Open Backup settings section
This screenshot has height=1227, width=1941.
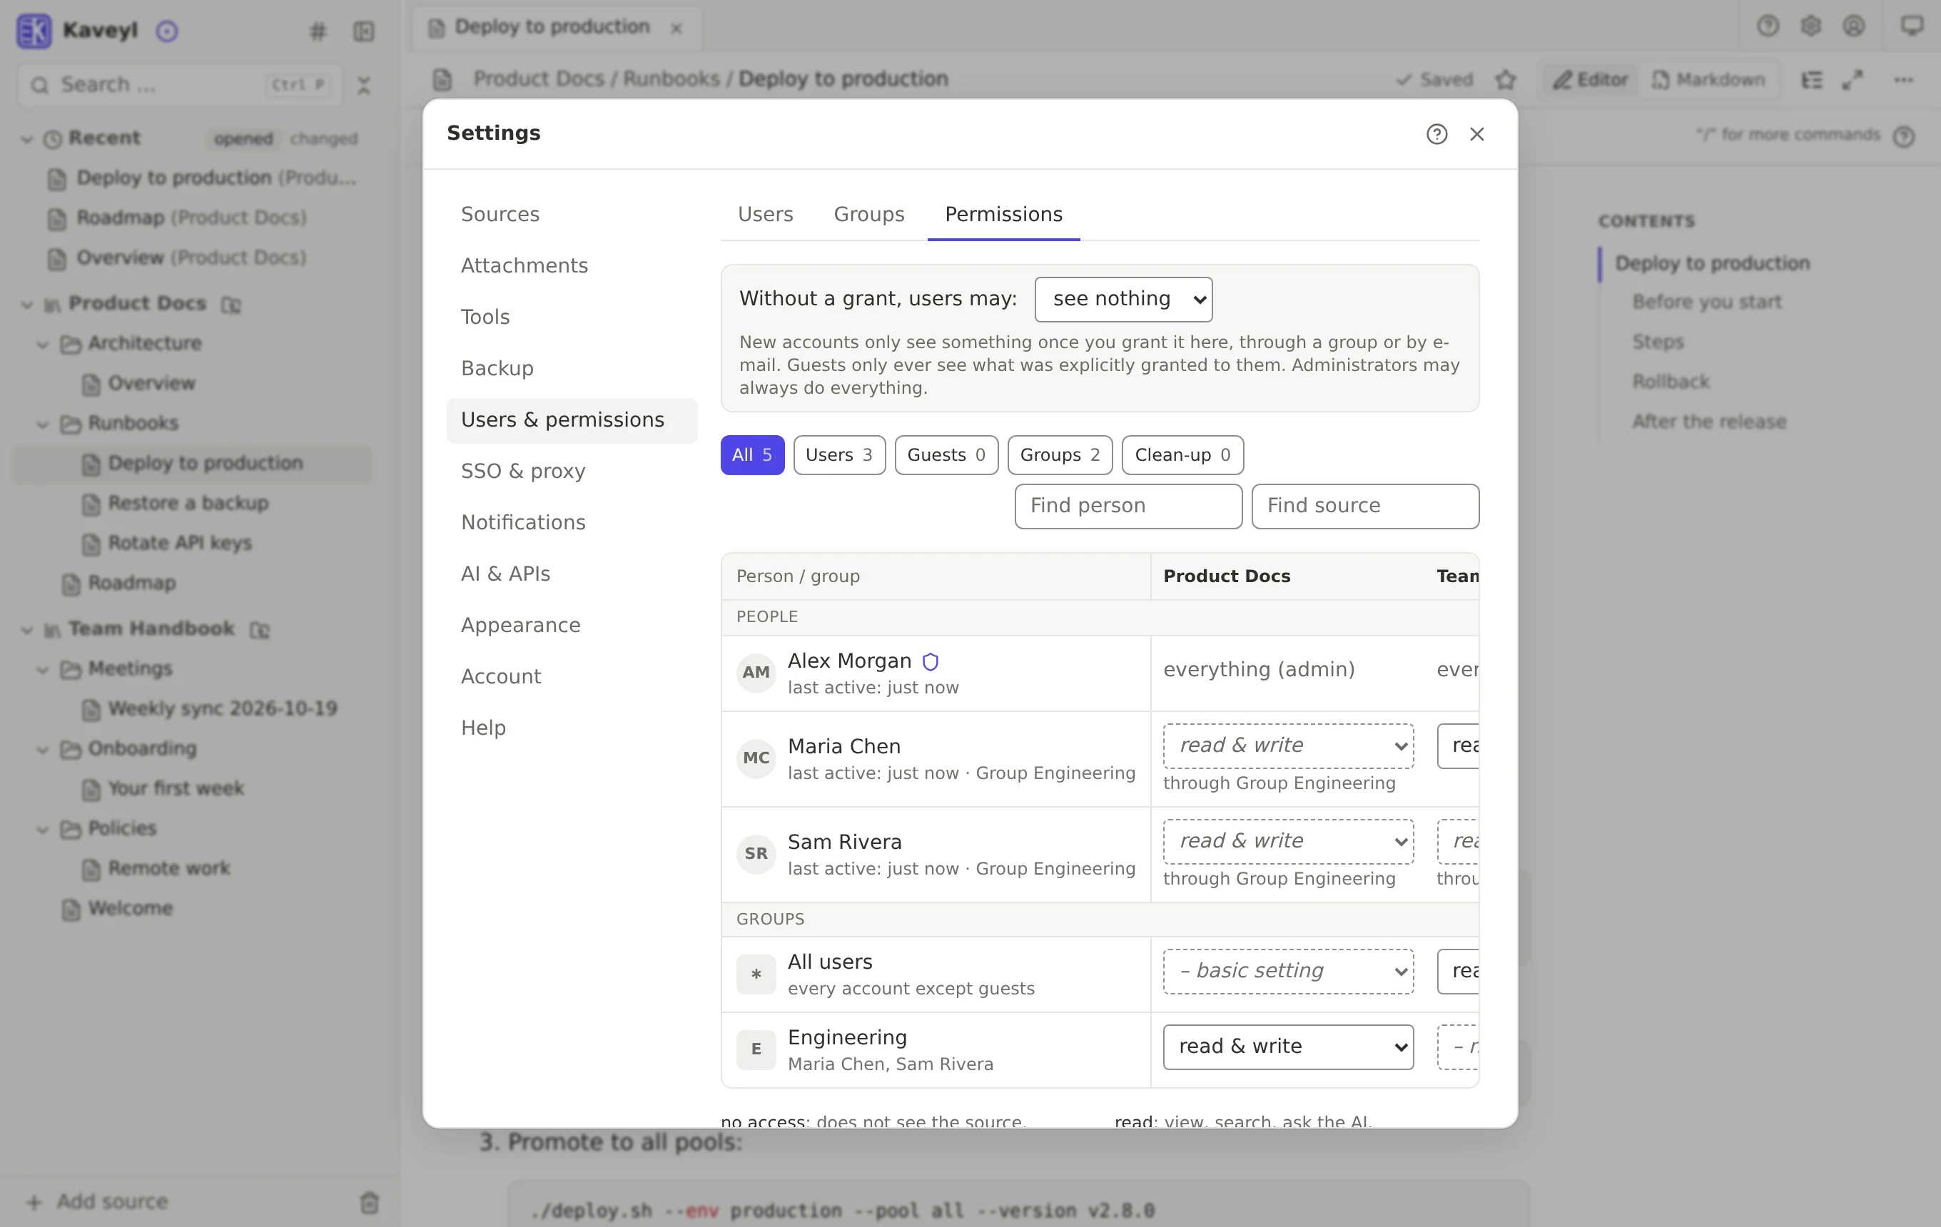point(572,368)
